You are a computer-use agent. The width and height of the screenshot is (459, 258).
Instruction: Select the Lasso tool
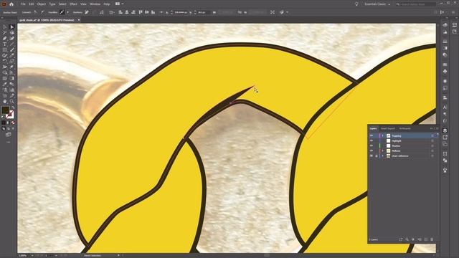coord(12,32)
